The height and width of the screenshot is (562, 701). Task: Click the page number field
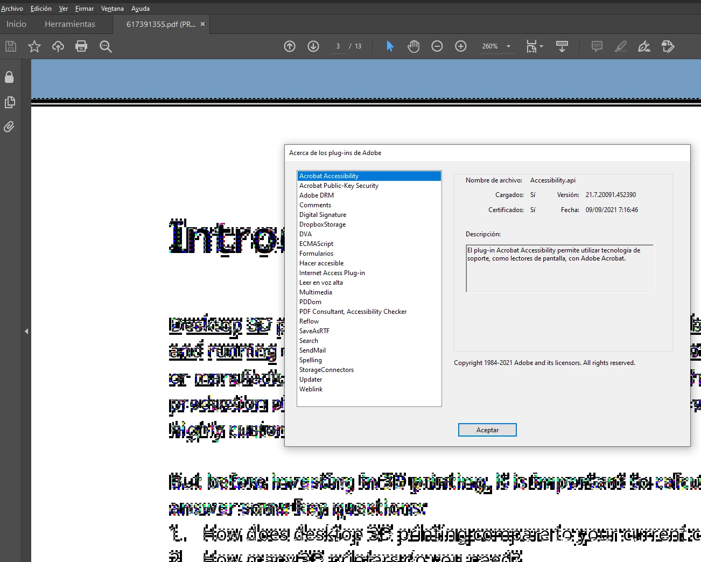pos(338,46)
